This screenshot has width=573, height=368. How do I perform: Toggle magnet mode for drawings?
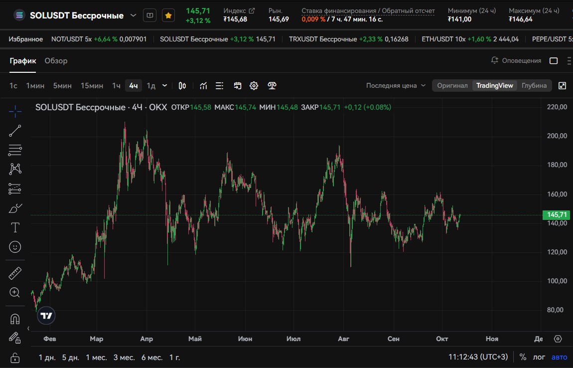tap(15, 319)
